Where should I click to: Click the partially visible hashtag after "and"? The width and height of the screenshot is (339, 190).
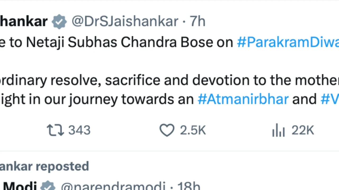pyautogui.click(x=329, y=99)
